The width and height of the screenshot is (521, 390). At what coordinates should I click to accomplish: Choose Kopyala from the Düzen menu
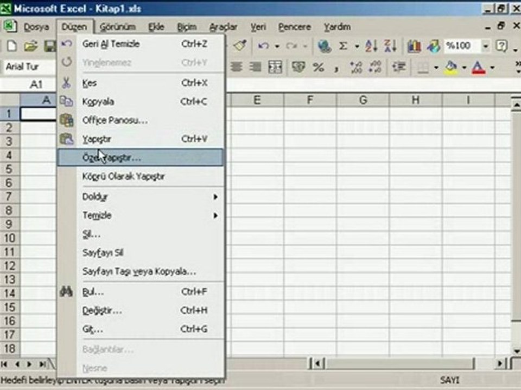pos(140,101)
